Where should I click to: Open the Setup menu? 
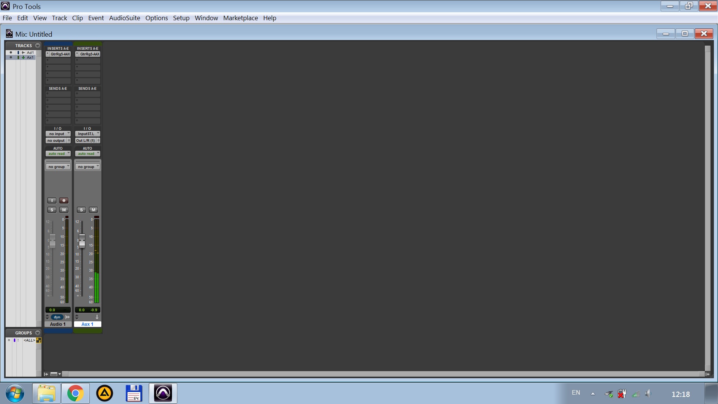click(x=181, y=18)
